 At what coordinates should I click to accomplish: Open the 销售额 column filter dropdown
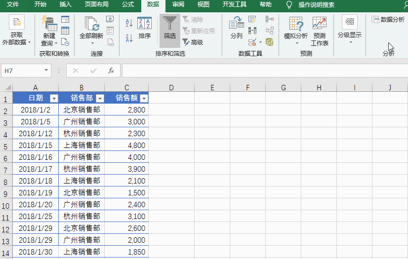click(144, 99)
